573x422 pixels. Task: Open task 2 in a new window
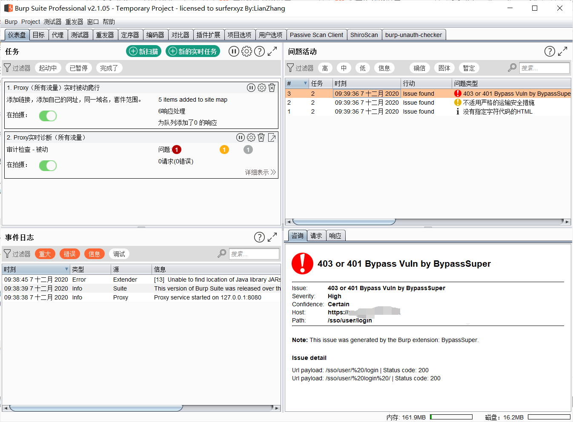click(x=272, y=137)
